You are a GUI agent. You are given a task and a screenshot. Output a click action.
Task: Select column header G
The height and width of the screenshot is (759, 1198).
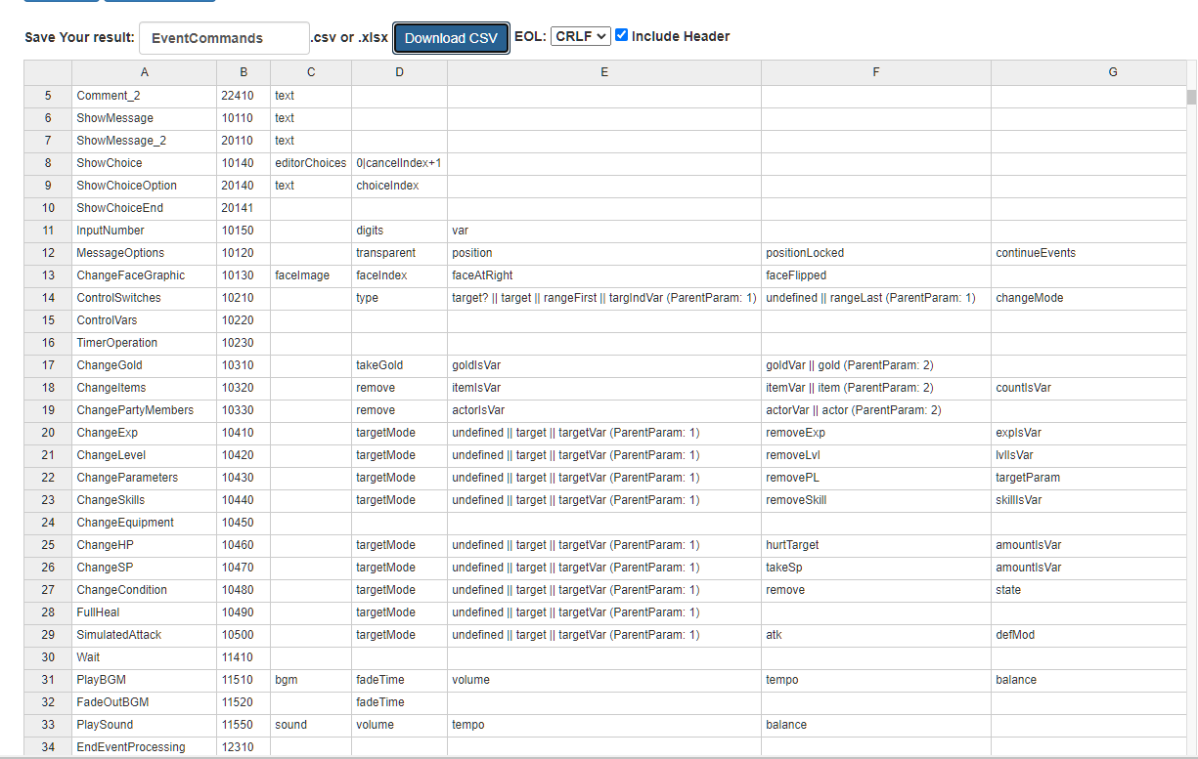(x=1113, y=71)
